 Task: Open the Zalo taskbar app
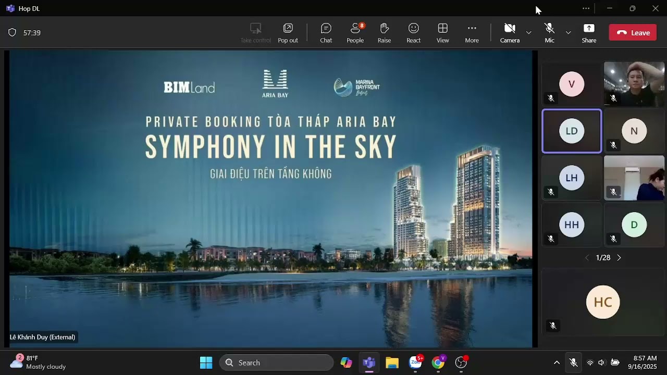click(415, 362)
